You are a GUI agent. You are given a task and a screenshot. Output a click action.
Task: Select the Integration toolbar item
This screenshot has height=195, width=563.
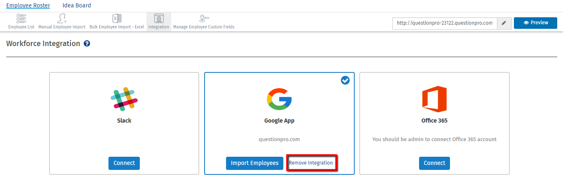159,22
